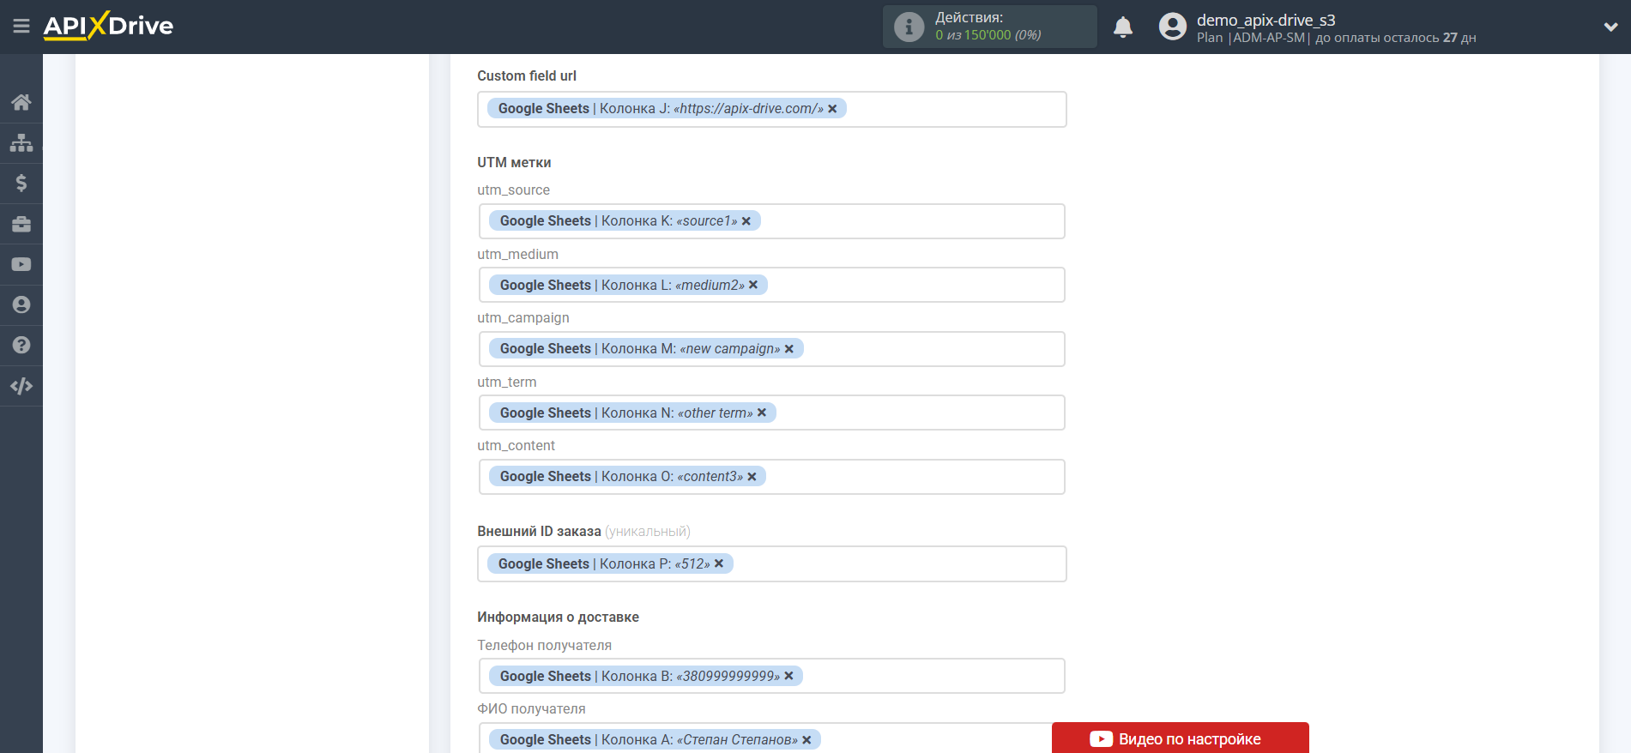Viewport: 1631px width, 753px height.
Task: Click the Информация о доставке heading
Action: (558, 617)
